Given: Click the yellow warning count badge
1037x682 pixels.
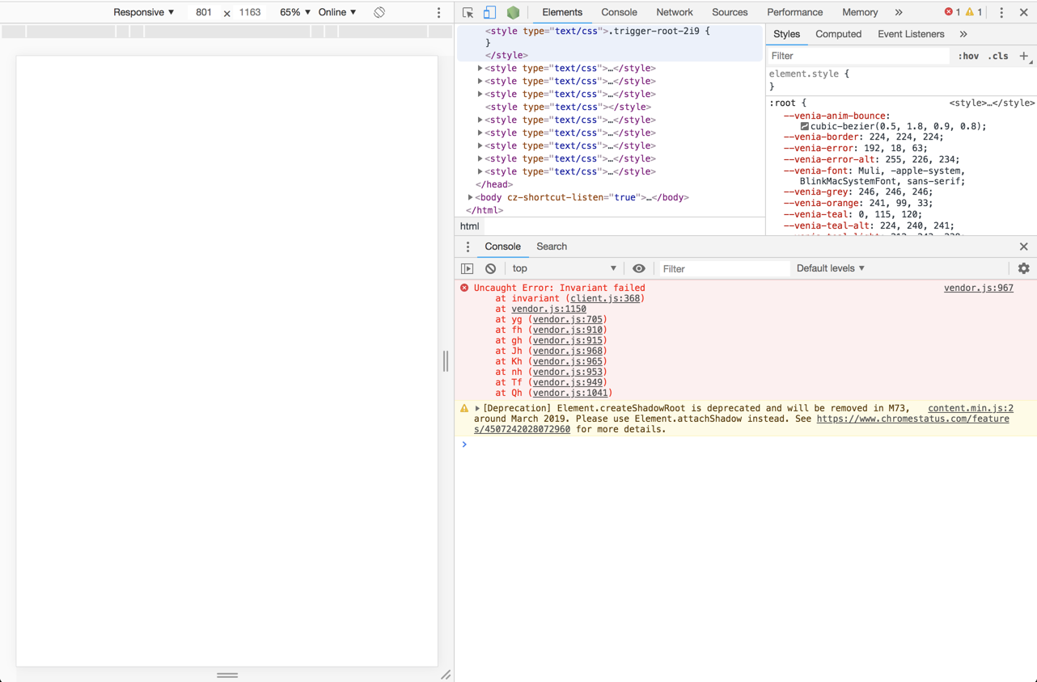Looking at the screenshot, I should tap(974, 12).
